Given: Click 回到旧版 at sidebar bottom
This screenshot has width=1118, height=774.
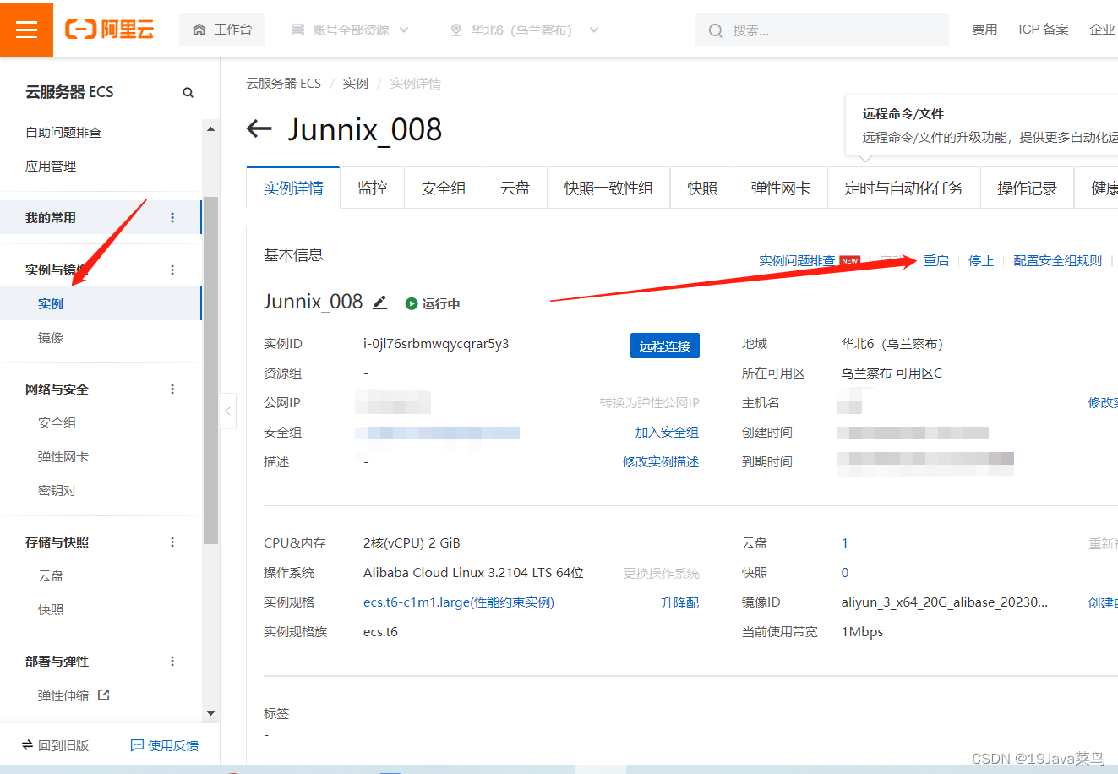Looking at the screenshot, I should tap(56, 745).
